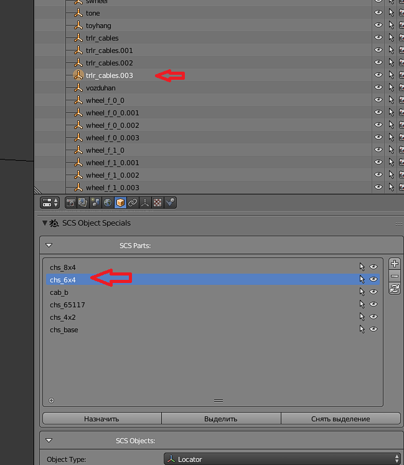Remove the selected SCS part
Image resolution: width=404 pixels, height=465 pixels.
pyautogui.click(x=395, y=276)
